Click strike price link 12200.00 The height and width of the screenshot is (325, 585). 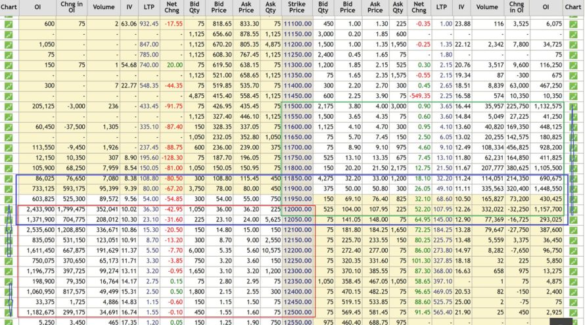tap(298, 250)
